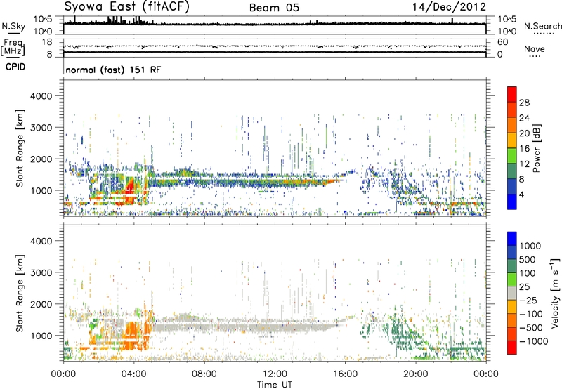Viewport: 562px width, 389px height.
Task: Click the Velocity scale value '100'
Action: (528, 273)
